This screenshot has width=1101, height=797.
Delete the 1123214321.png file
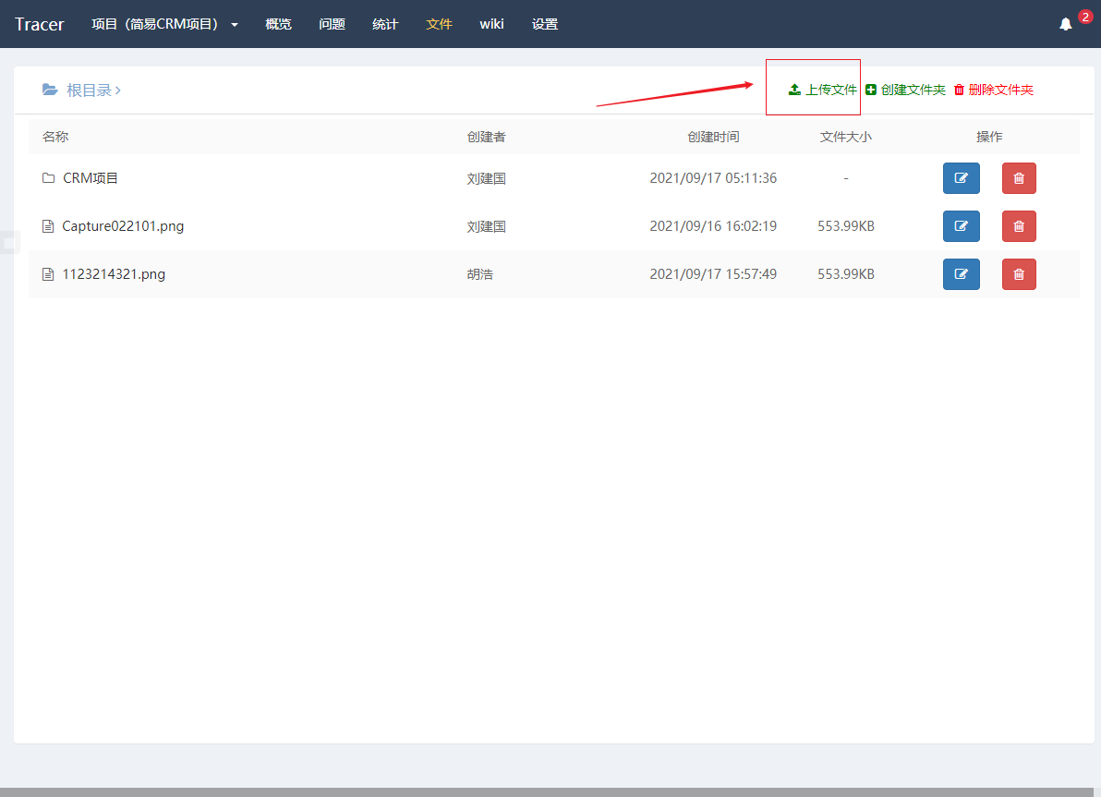pos(1019,274)
